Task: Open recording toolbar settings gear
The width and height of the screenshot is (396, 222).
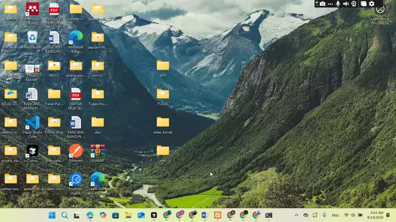Action: (x=372, y=4)
